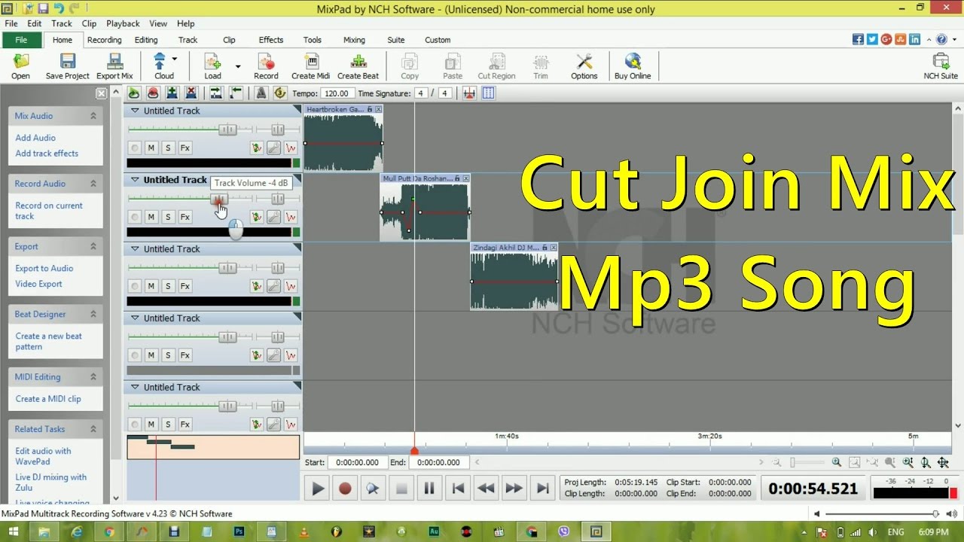Collapse the Beat Designer sidebar section
This screenshot has height=542, width=964.
point(93,315)
